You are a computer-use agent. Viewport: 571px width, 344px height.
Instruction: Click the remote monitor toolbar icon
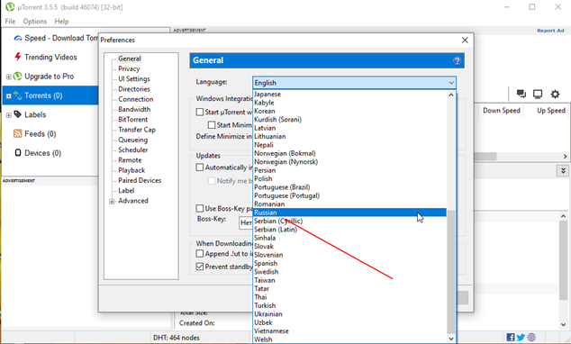tap(538, 95)
